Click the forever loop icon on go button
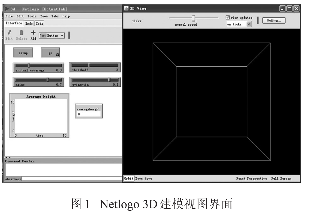309x214 pixels. pos(57,55)
